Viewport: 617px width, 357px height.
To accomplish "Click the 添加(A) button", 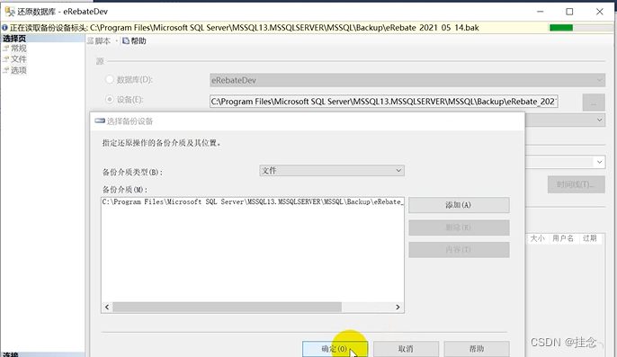I will click(x=459, y=205).
